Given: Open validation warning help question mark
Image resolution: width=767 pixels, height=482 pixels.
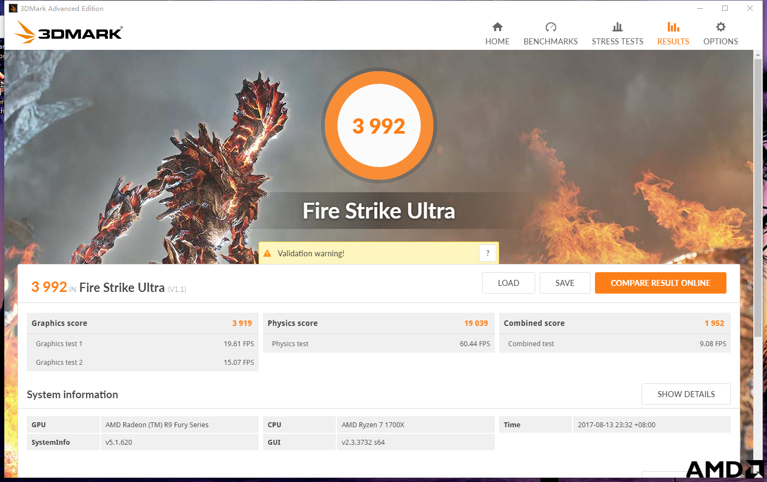Looking at the screenshot, I should click(488, 253).
